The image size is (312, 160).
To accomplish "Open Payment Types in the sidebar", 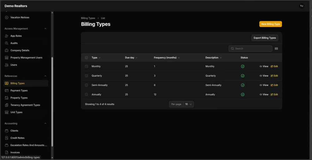I will coord(26,91).
